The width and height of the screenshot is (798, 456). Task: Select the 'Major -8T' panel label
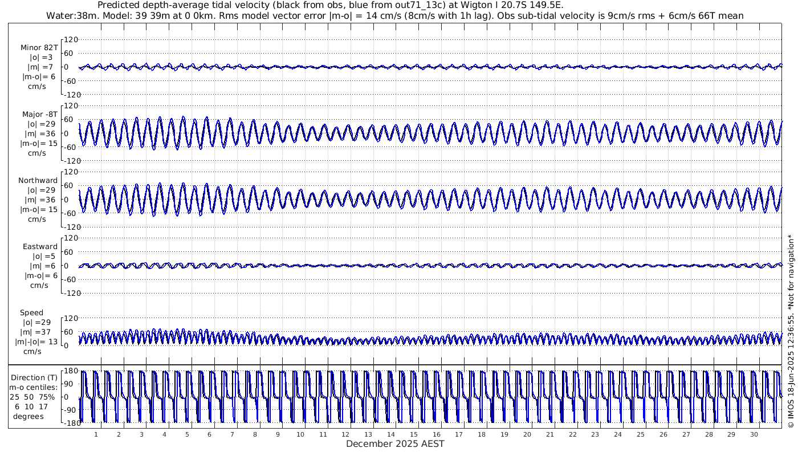click(40, 114)
